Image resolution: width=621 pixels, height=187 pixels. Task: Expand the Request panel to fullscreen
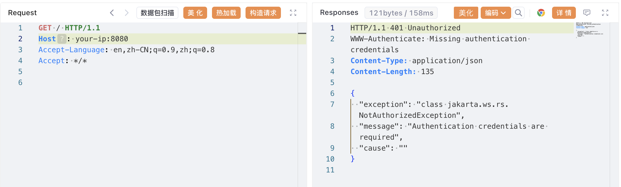pyautogui.click(x=293, y=13)
